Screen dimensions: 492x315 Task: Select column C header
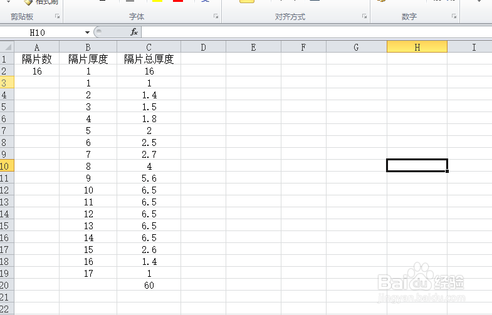[149, 47]
